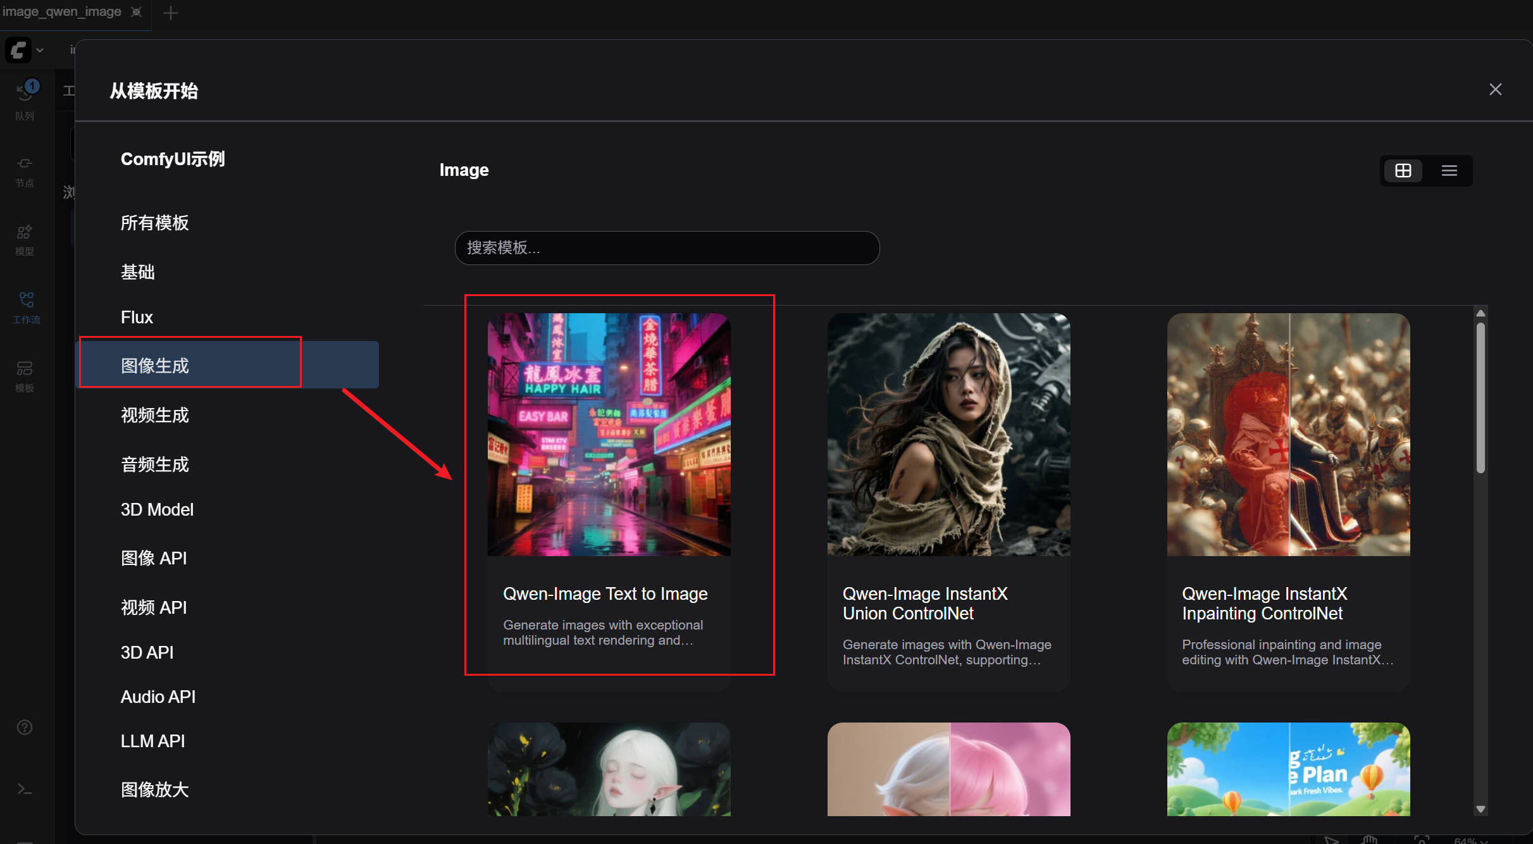Screen dimensions: 1533x844
Task: Open the 所有模板 category
Action: (155, 223)
